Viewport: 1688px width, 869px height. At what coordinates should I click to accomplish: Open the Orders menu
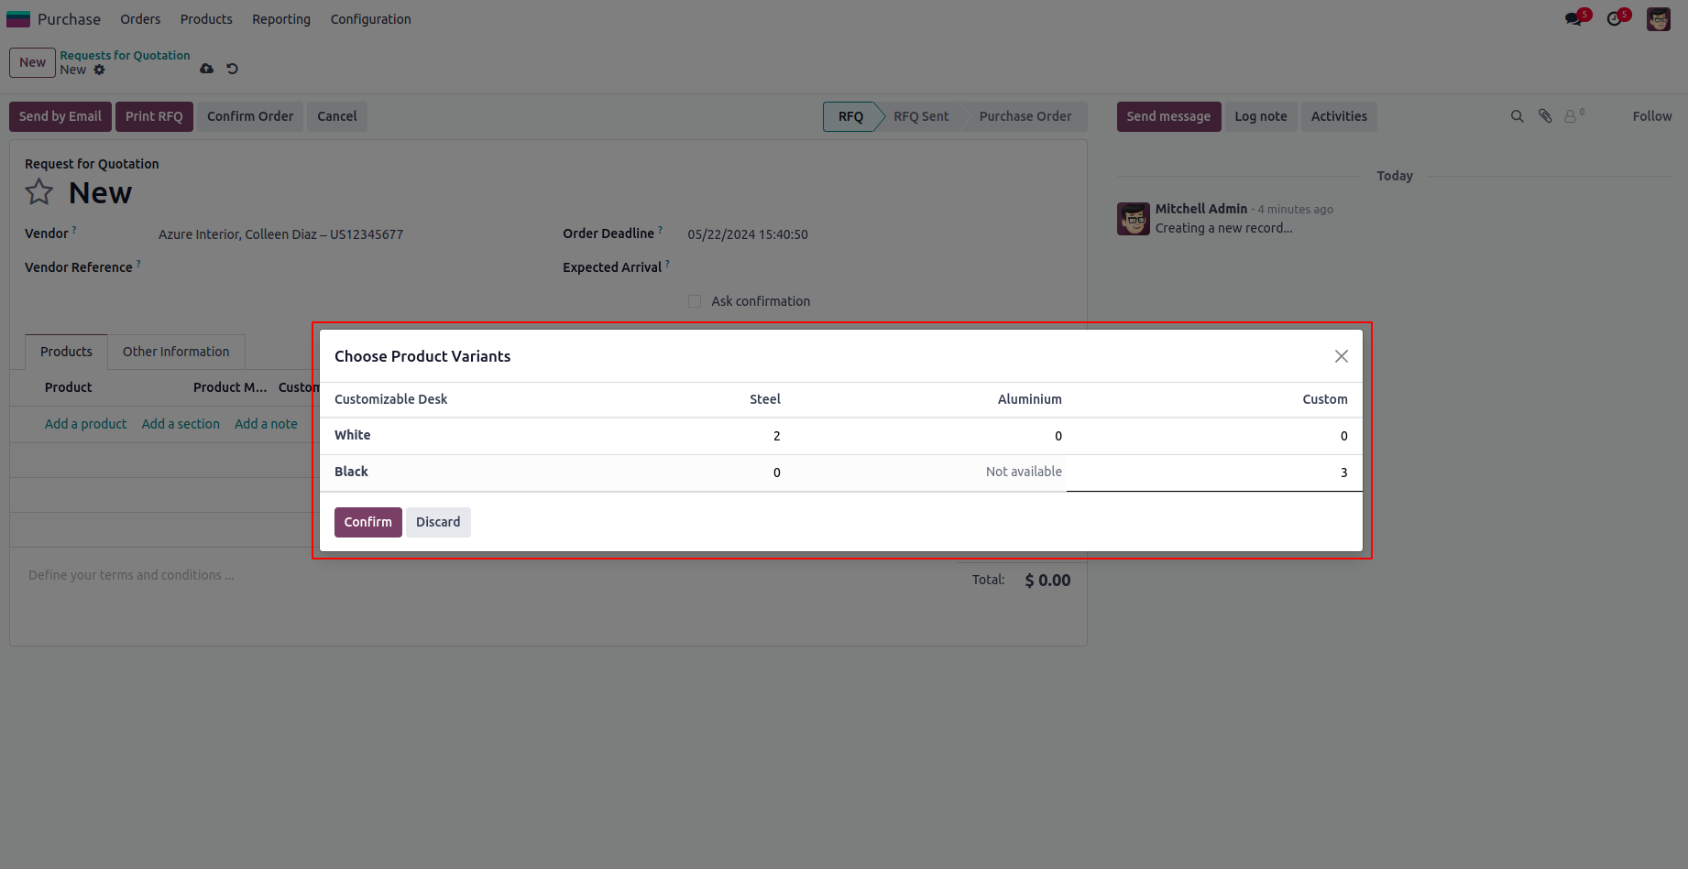pos(140,19)
